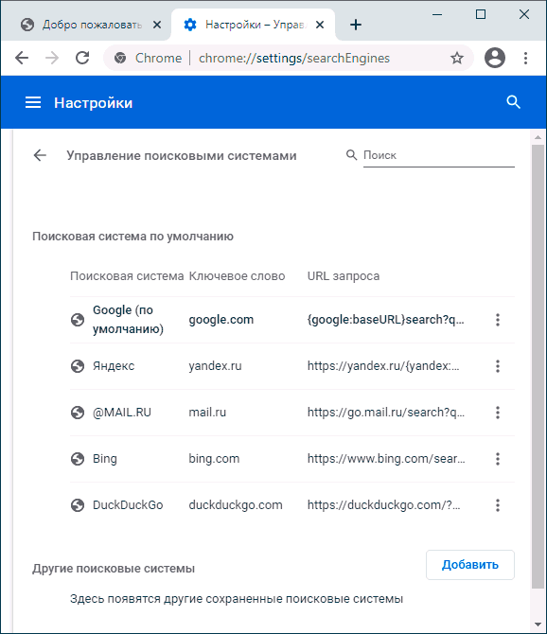Click the address bar URL chrome://settings/searchEngines
Screen dimensions: 547x634
click(x=294, y=59)
